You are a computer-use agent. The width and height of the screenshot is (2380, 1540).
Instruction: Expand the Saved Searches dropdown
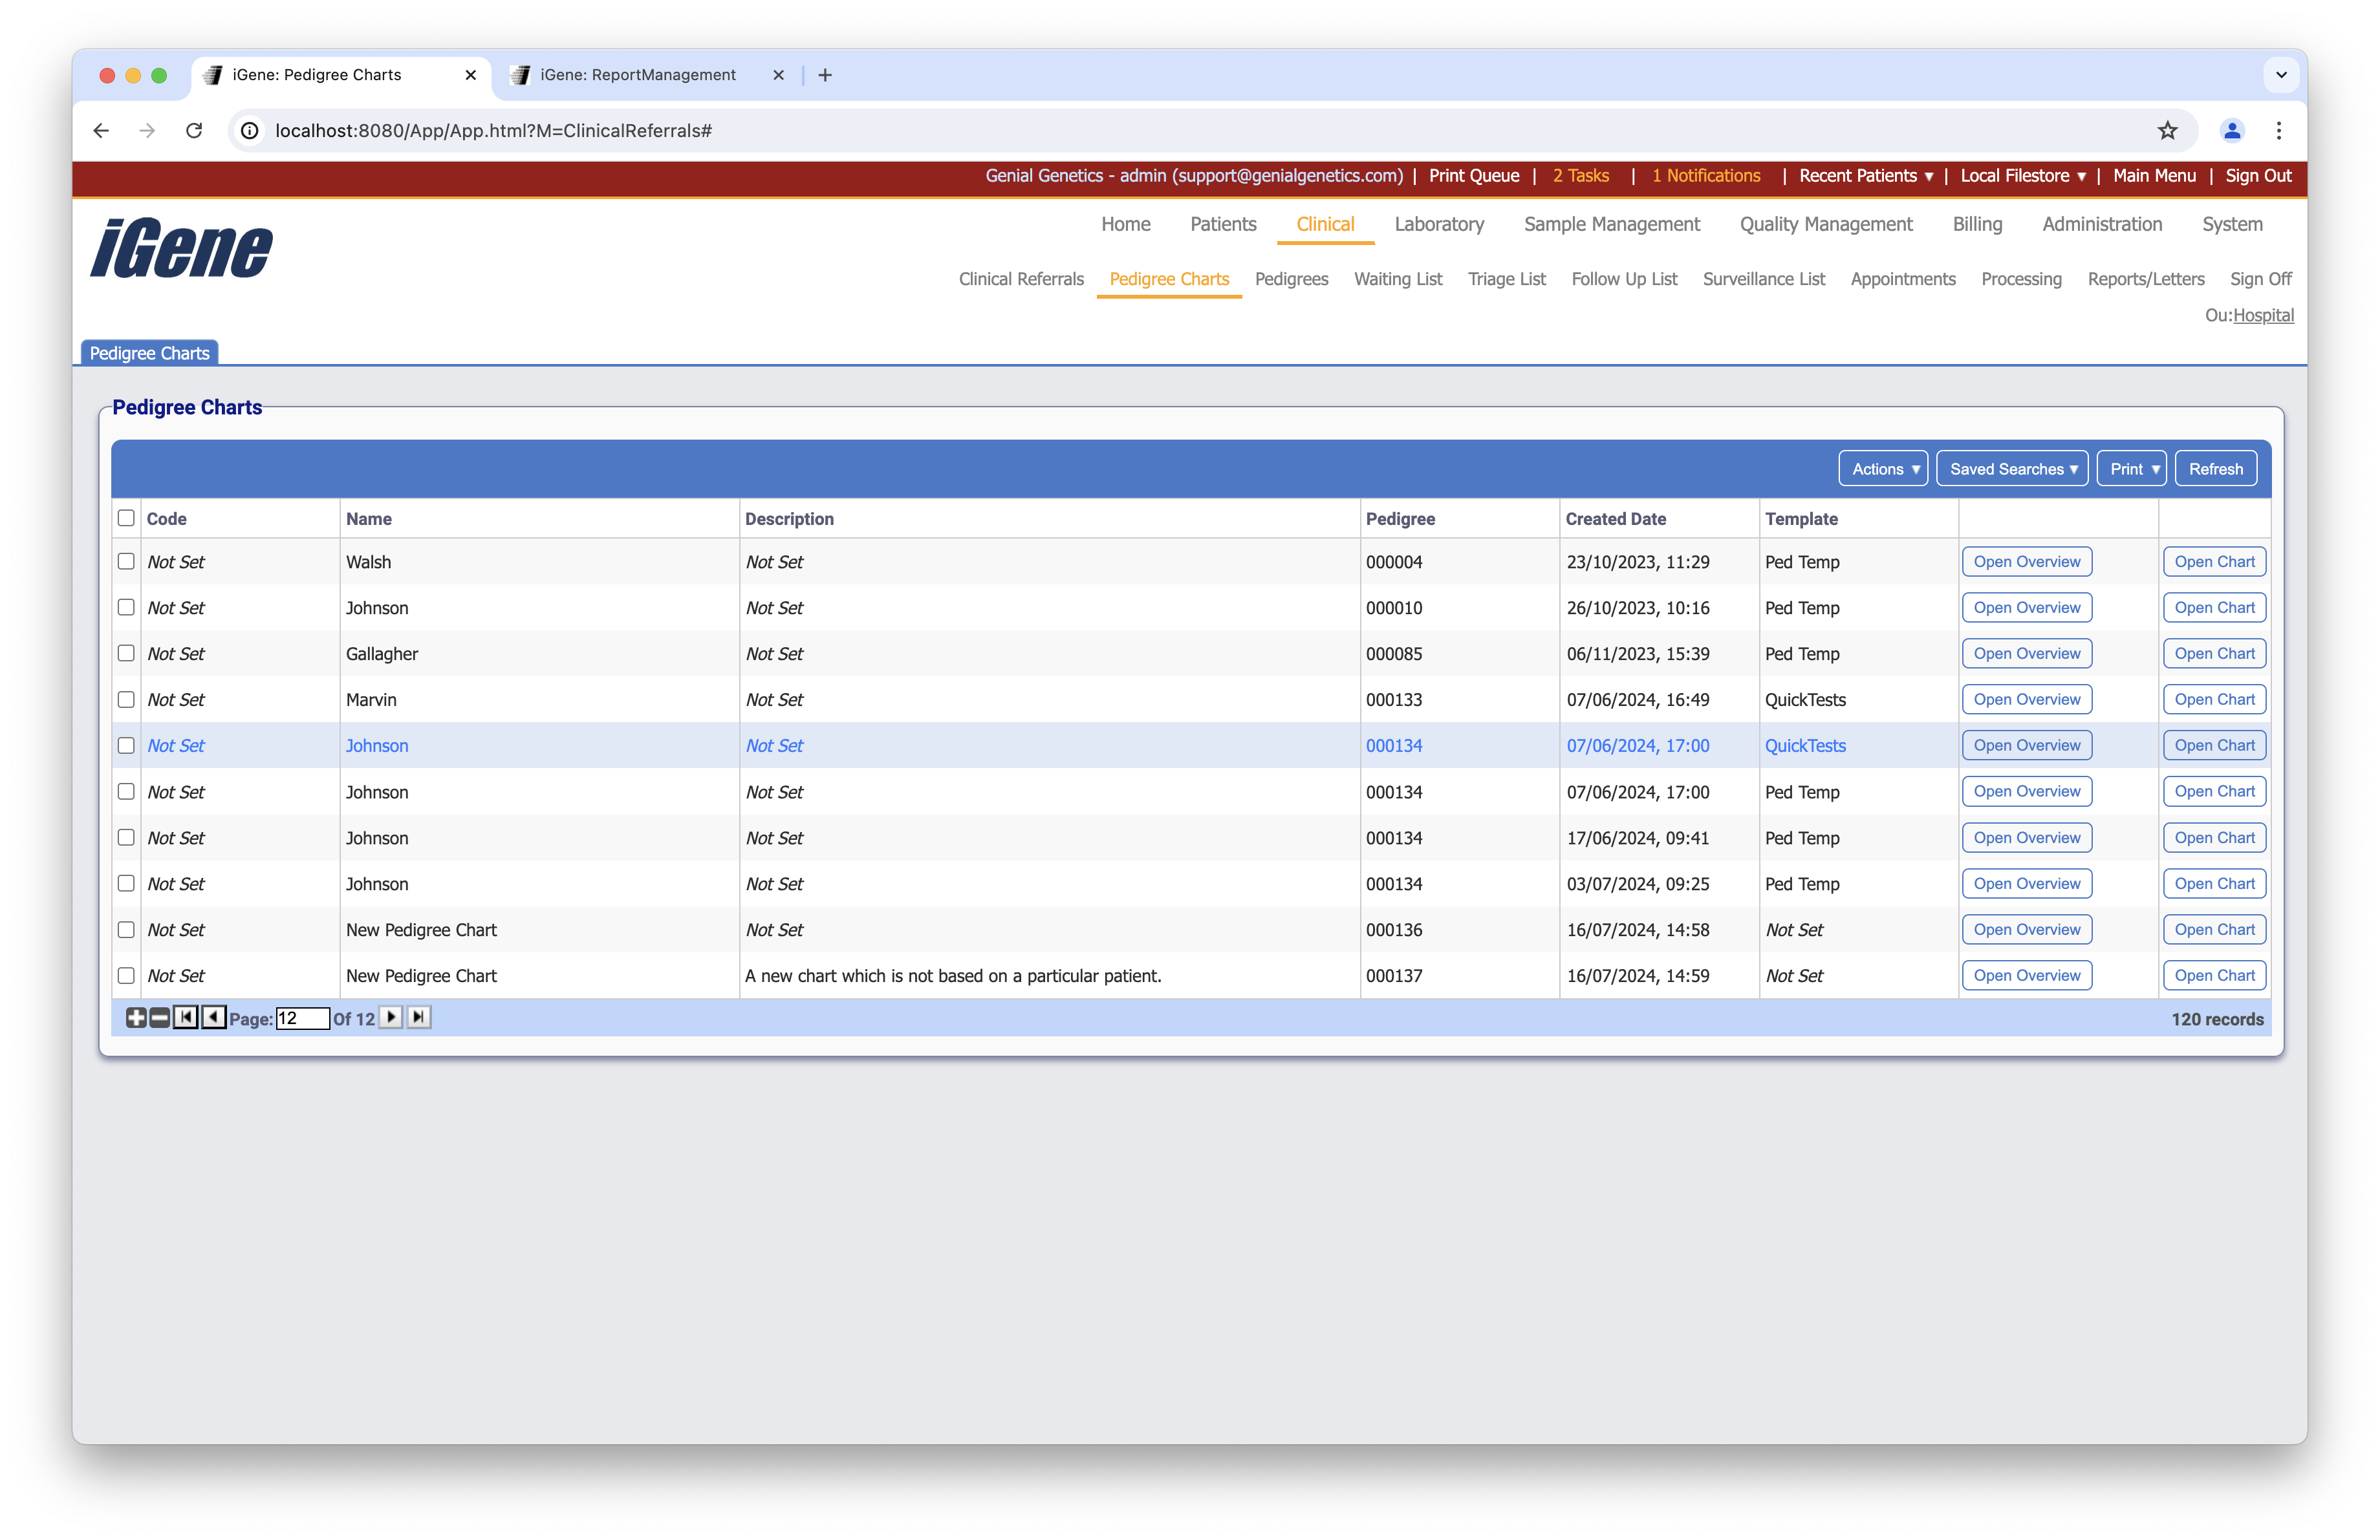coord(2012,469)
